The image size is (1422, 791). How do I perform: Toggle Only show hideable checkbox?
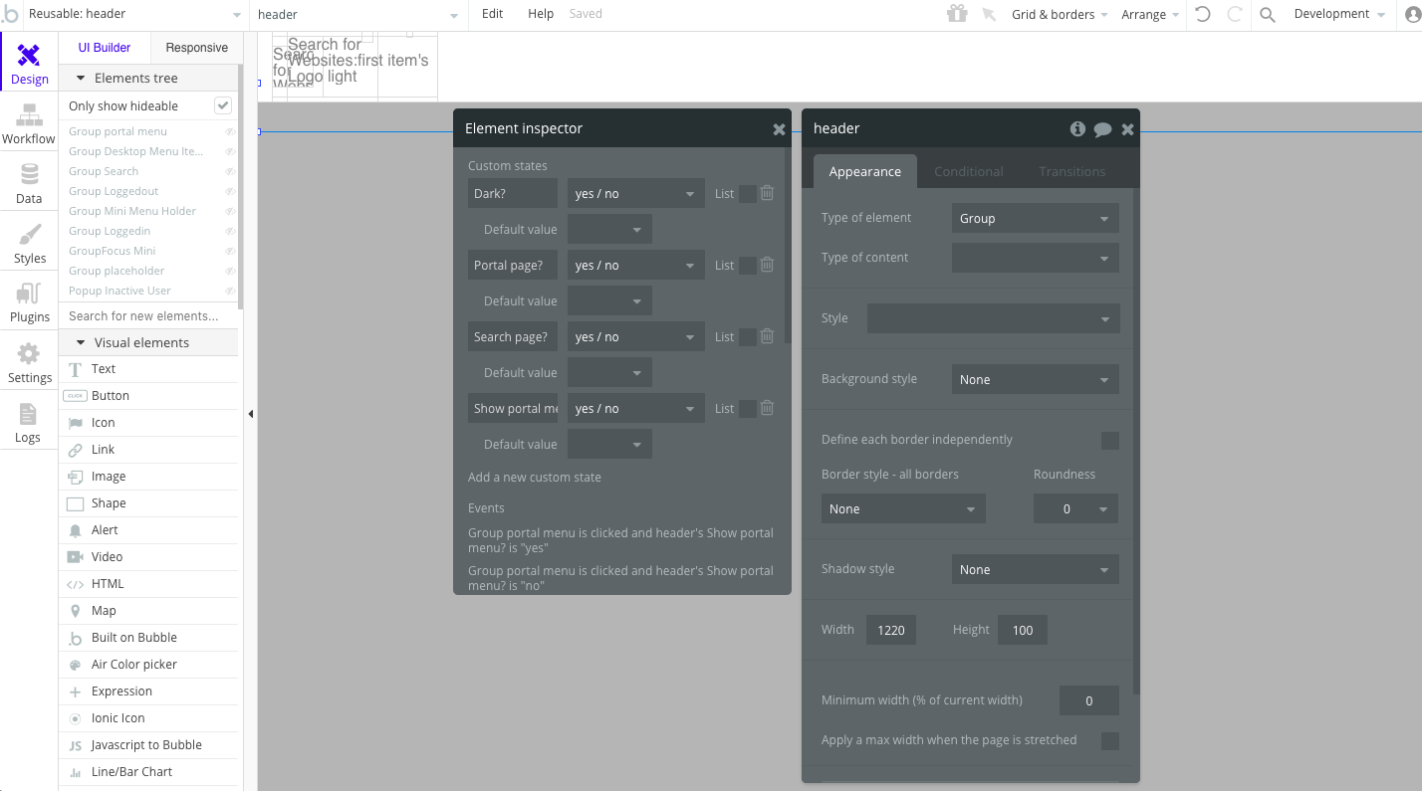[x=223, y=105]
